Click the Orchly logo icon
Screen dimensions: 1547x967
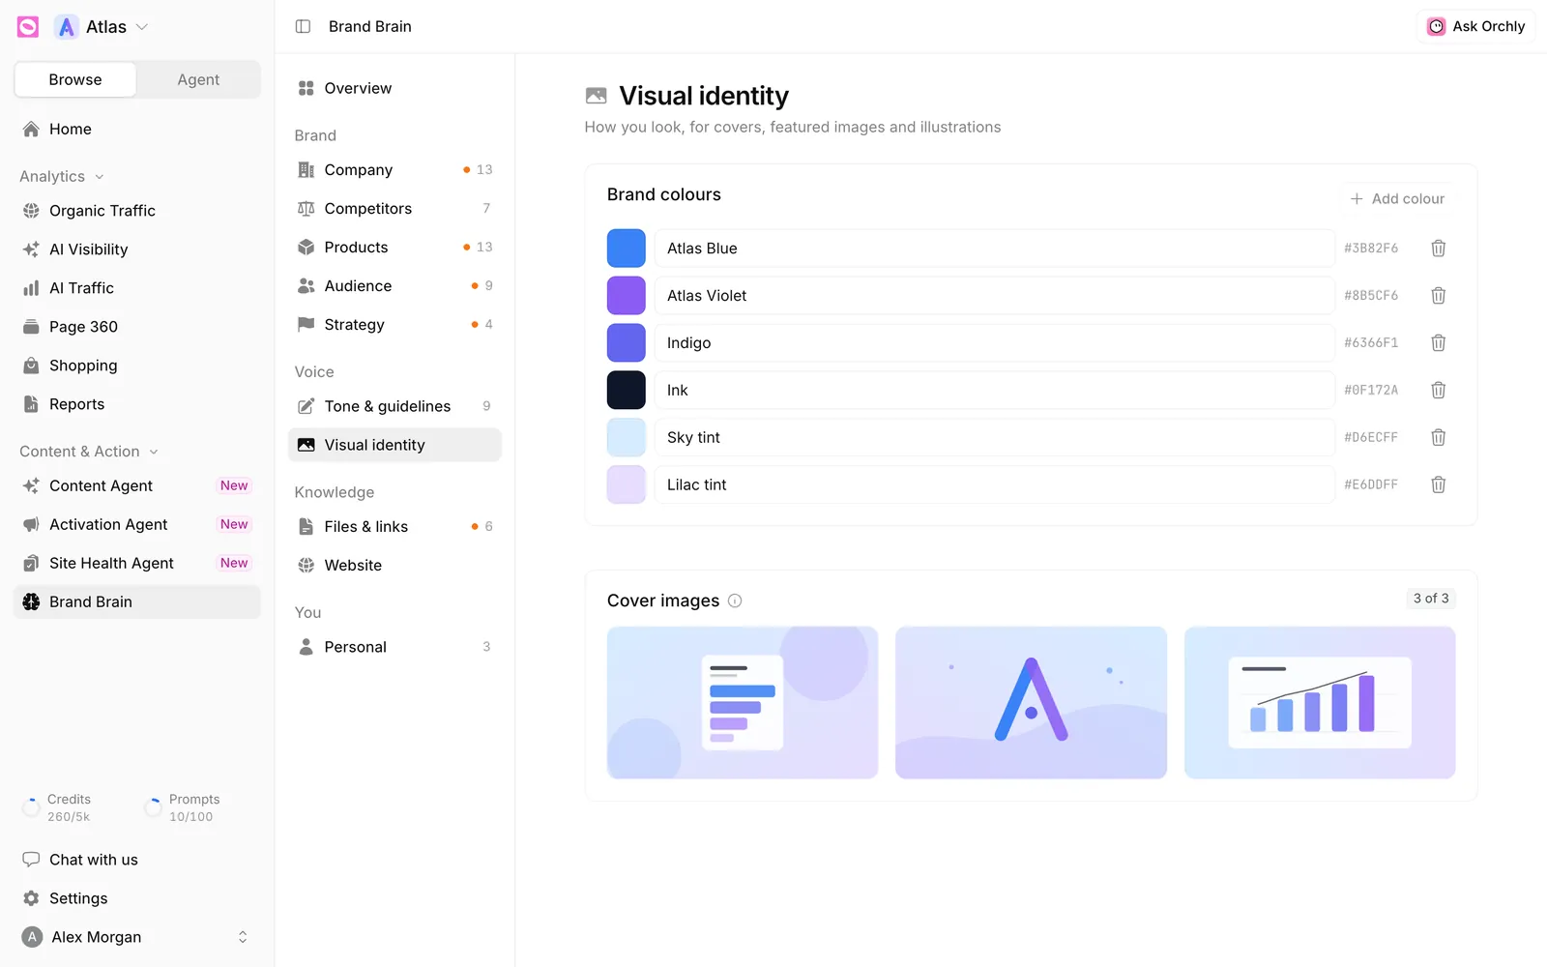[28, 27]
